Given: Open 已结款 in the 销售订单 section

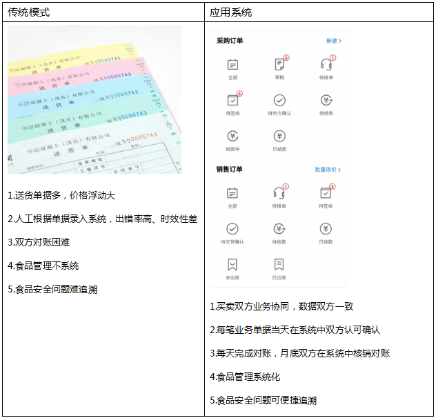Looking at the screenshot, I should tap(326, 229).
